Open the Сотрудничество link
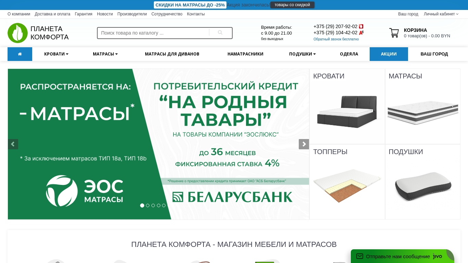The width and height of the screenshot is (468, 263). pyautogui.click(x=167, y=14)
